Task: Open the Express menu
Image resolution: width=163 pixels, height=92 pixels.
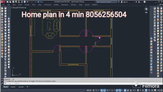Action: (x=87, y=5)
